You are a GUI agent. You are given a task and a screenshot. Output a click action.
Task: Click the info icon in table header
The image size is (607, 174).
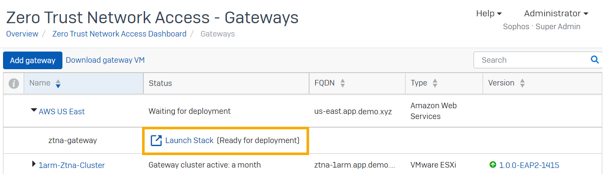14,83
